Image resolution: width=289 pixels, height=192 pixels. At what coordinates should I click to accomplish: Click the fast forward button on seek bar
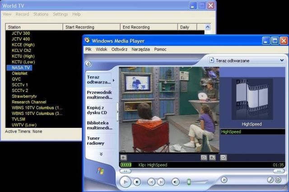(279, 171)
